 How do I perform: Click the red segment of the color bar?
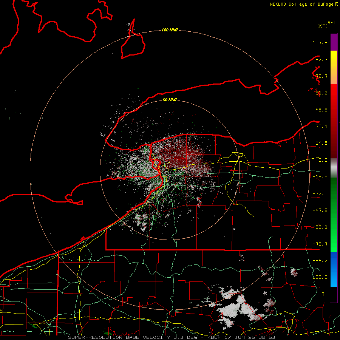334,121
